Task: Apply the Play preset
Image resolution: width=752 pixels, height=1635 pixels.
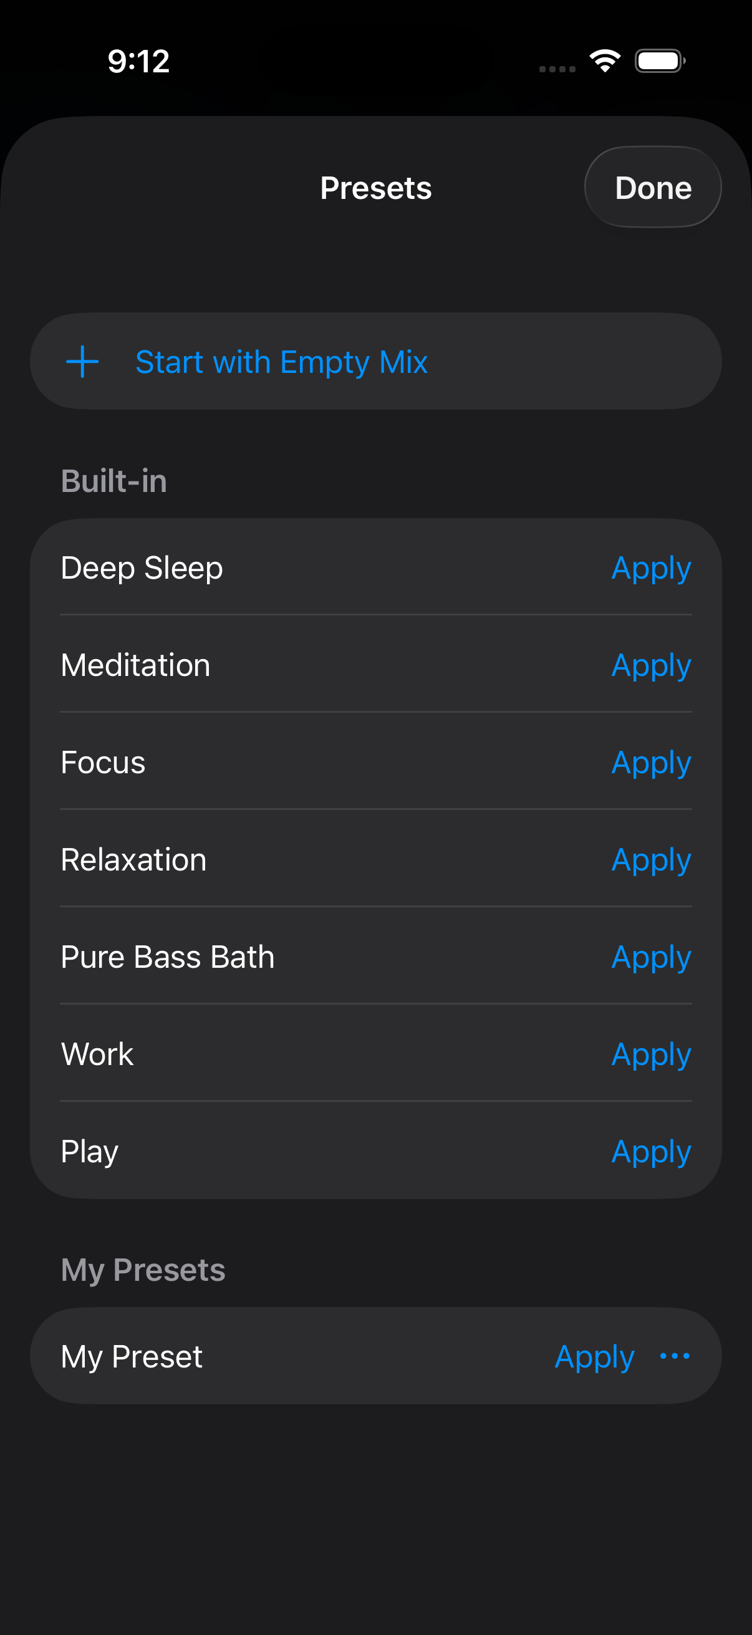Action: click(x=651, y=1152)
